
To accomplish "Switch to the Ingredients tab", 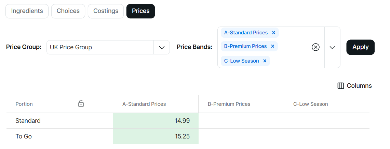I will click(x=27, y=11).
